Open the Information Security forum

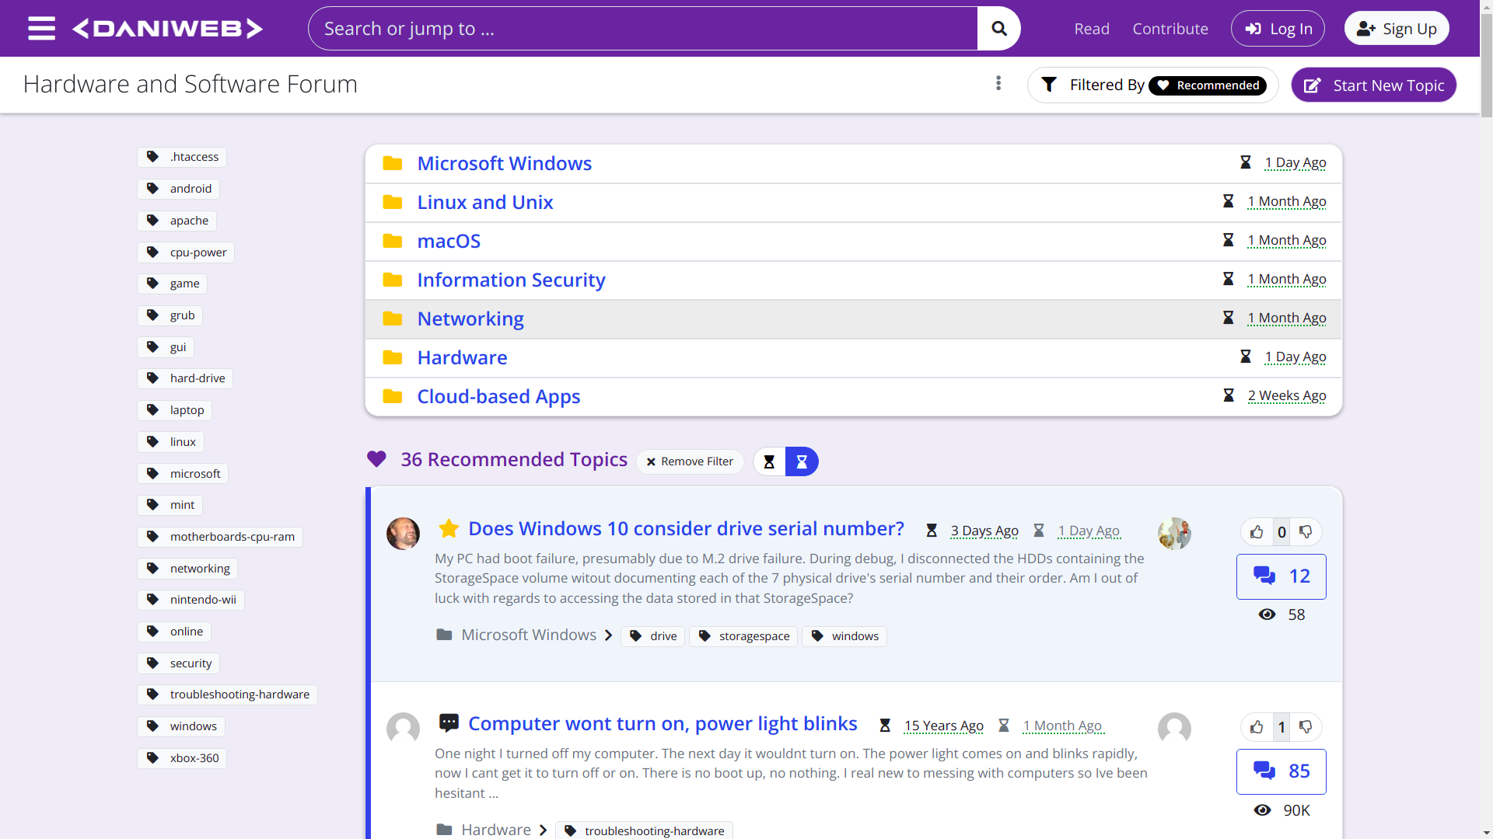511,280
